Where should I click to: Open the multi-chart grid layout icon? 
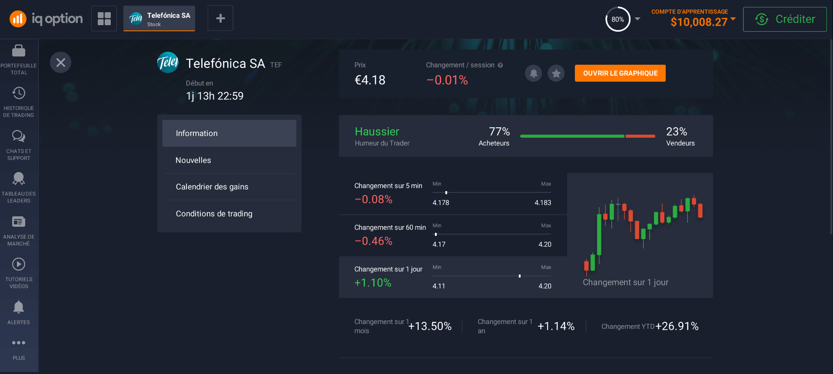pos(104,18)
